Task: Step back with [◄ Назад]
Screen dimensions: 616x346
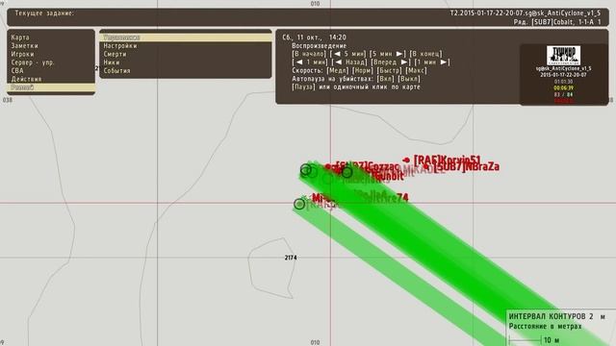Action: pyautogui.click(x=349, y=62)
